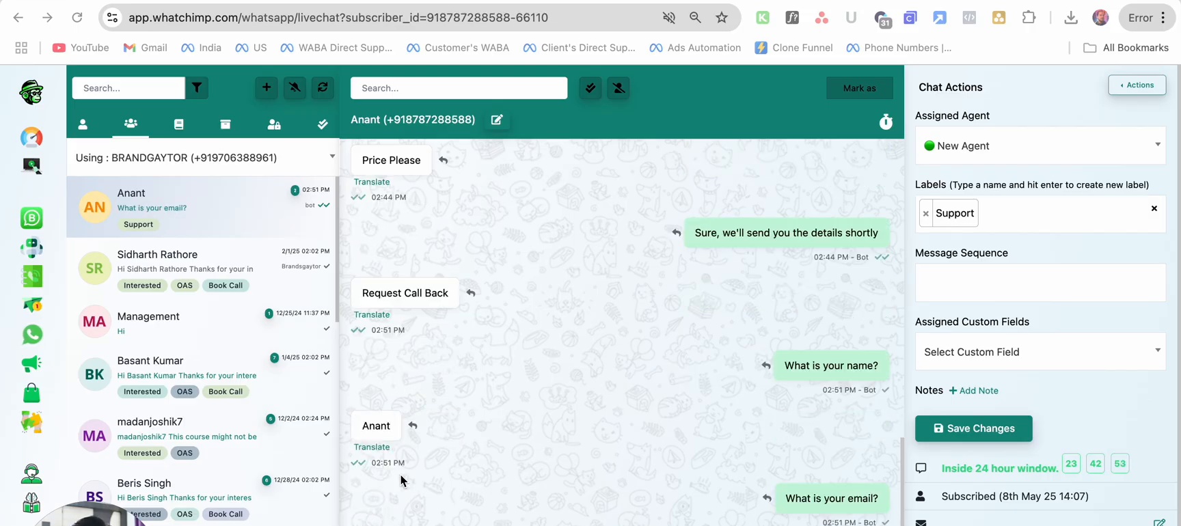This screenshot has height=526, width=1181.
Task: Refresh the conversation list
Action: tap(323, 87)
